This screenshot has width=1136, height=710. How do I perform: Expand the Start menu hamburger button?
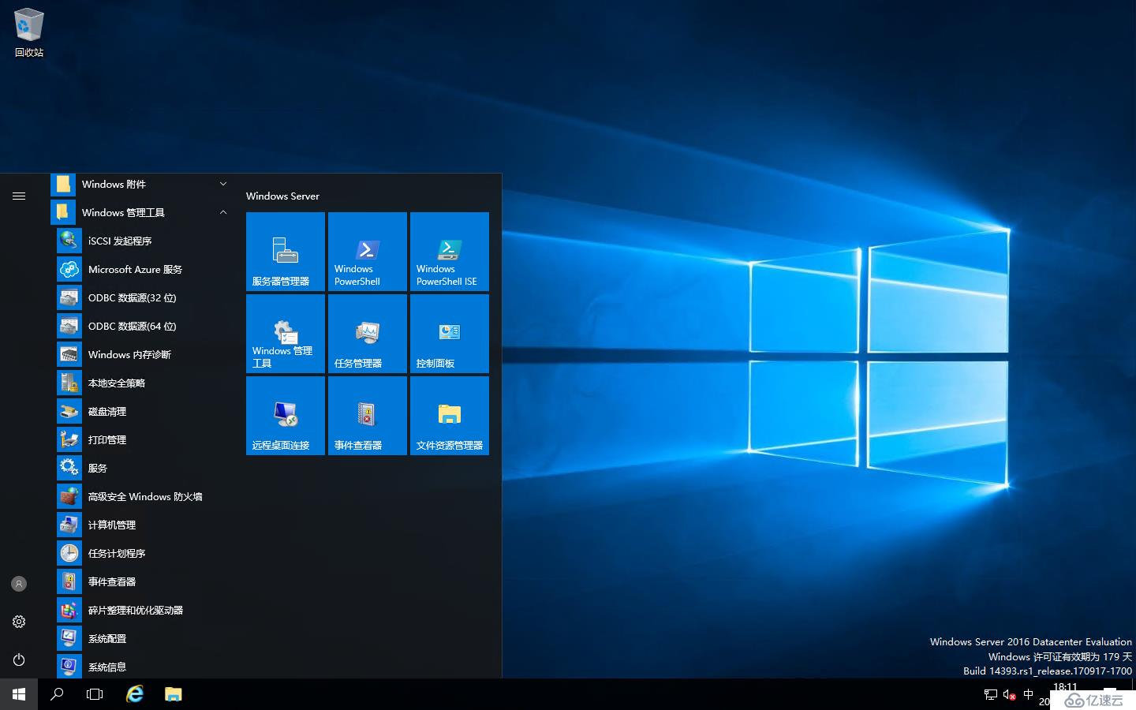tap(19, 196)
